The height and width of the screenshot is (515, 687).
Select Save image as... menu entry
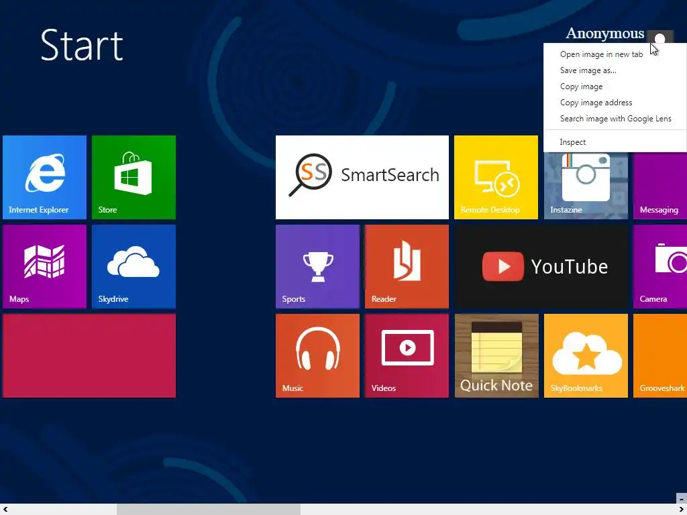(588, 70)
